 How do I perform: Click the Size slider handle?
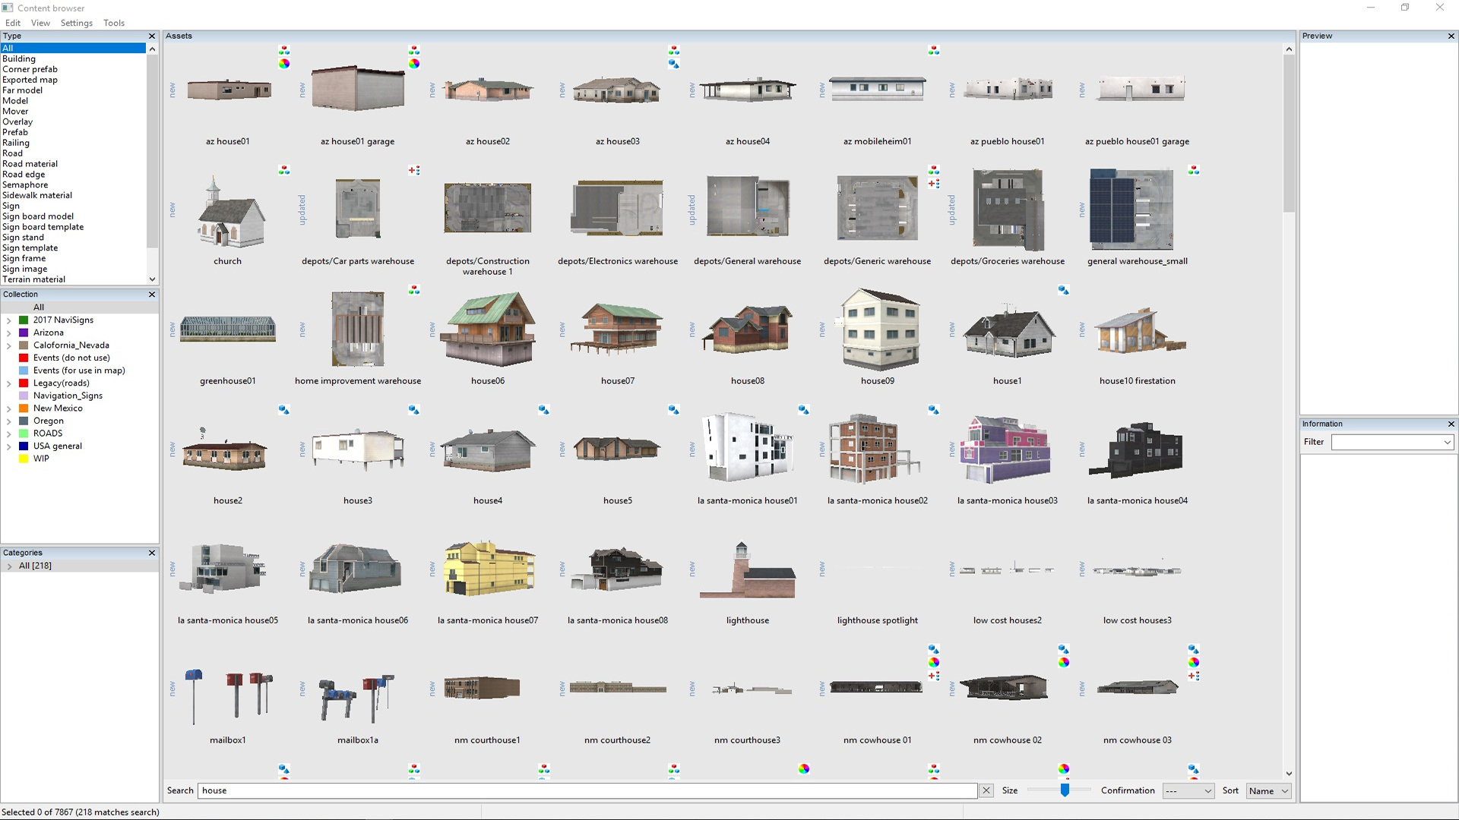tap(1065, 790)
